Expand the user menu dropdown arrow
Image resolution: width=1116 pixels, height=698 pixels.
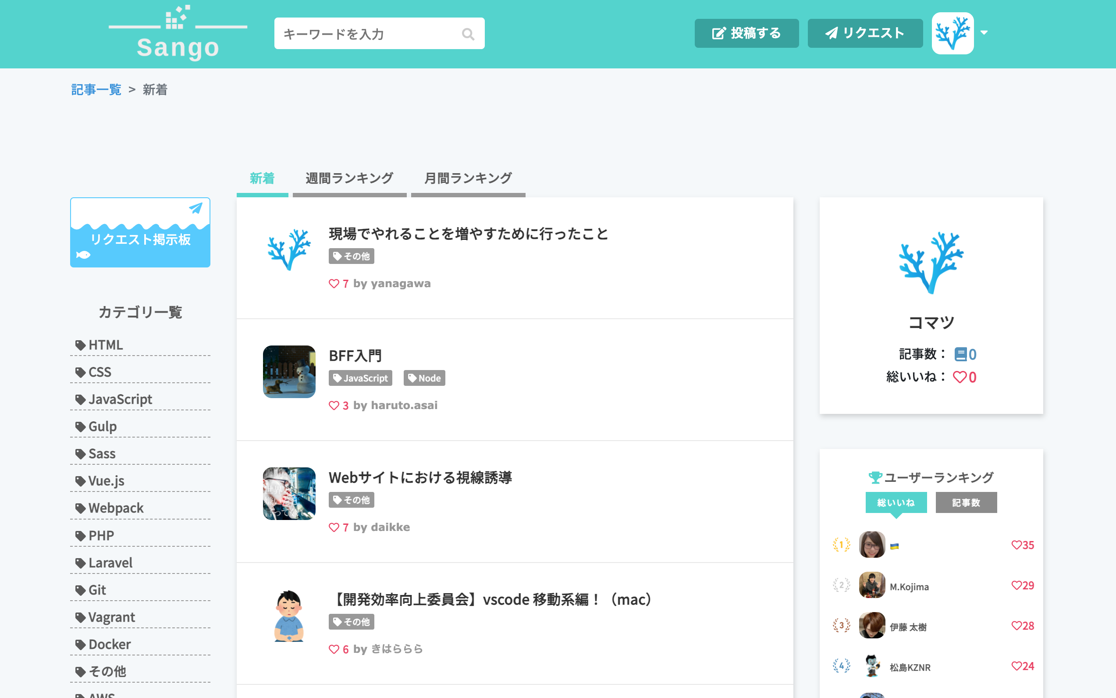click(984, 33)
